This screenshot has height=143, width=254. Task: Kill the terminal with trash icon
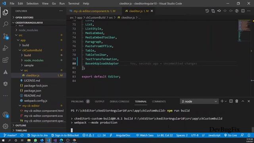click(237, 101)
